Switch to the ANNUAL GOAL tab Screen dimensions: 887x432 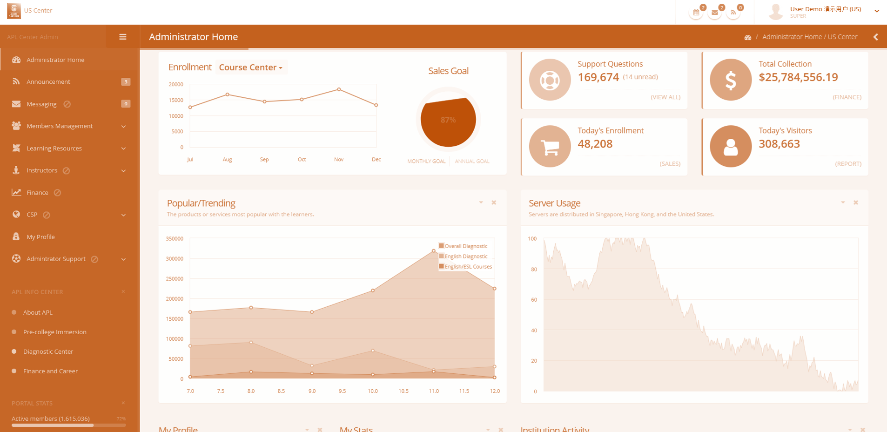(472, 162)
